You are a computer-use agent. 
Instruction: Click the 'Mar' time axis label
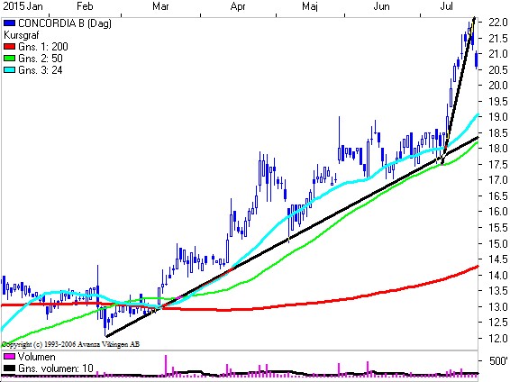[x=160, y=6]
